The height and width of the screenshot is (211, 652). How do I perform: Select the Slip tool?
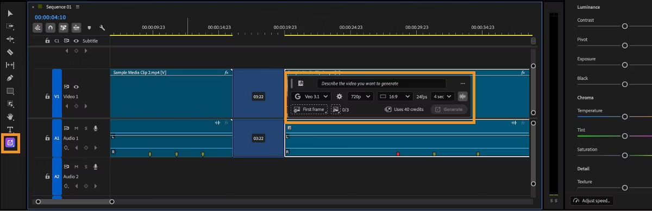(x=10, y=65)
